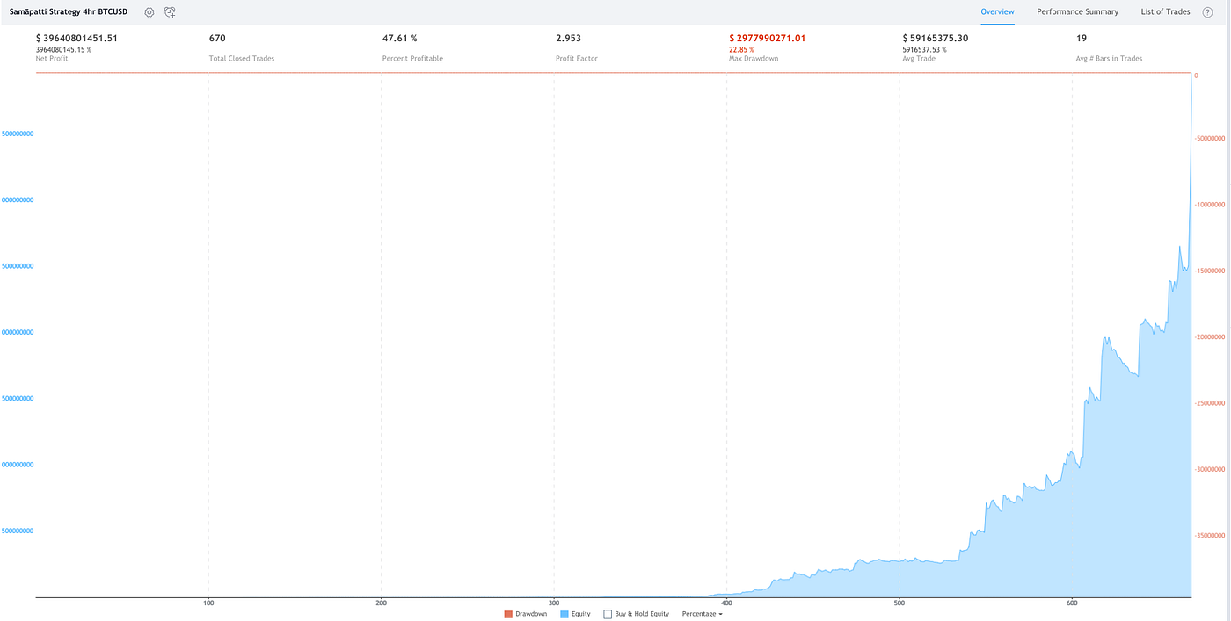Click the Samāpatti Strategy 4hr BTCUSD title

68,12
